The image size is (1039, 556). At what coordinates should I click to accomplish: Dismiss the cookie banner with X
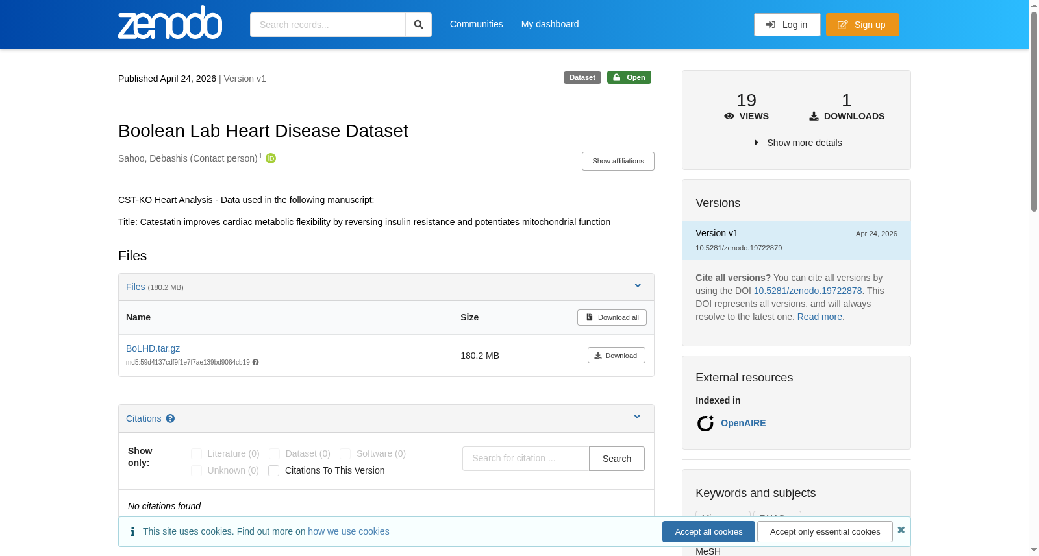click(x=901, y=530)
